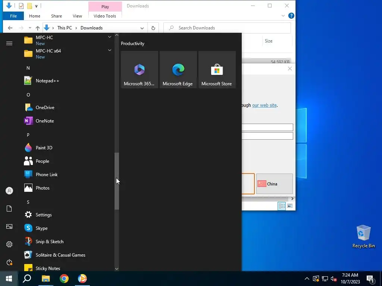Switch Explorer to large icons view
This screenshot has height=286, width=382.
(290, 206)
